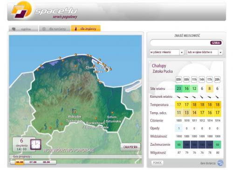233x170 pixels.
Task: Click the Zachmurzenie row label
Action: tap(160, 144)
